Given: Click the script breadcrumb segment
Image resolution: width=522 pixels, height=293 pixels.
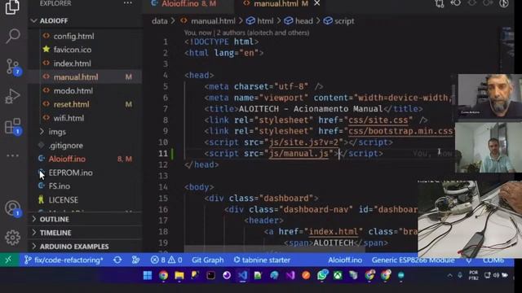Looking at the screenshot, I should pos(344,21).
